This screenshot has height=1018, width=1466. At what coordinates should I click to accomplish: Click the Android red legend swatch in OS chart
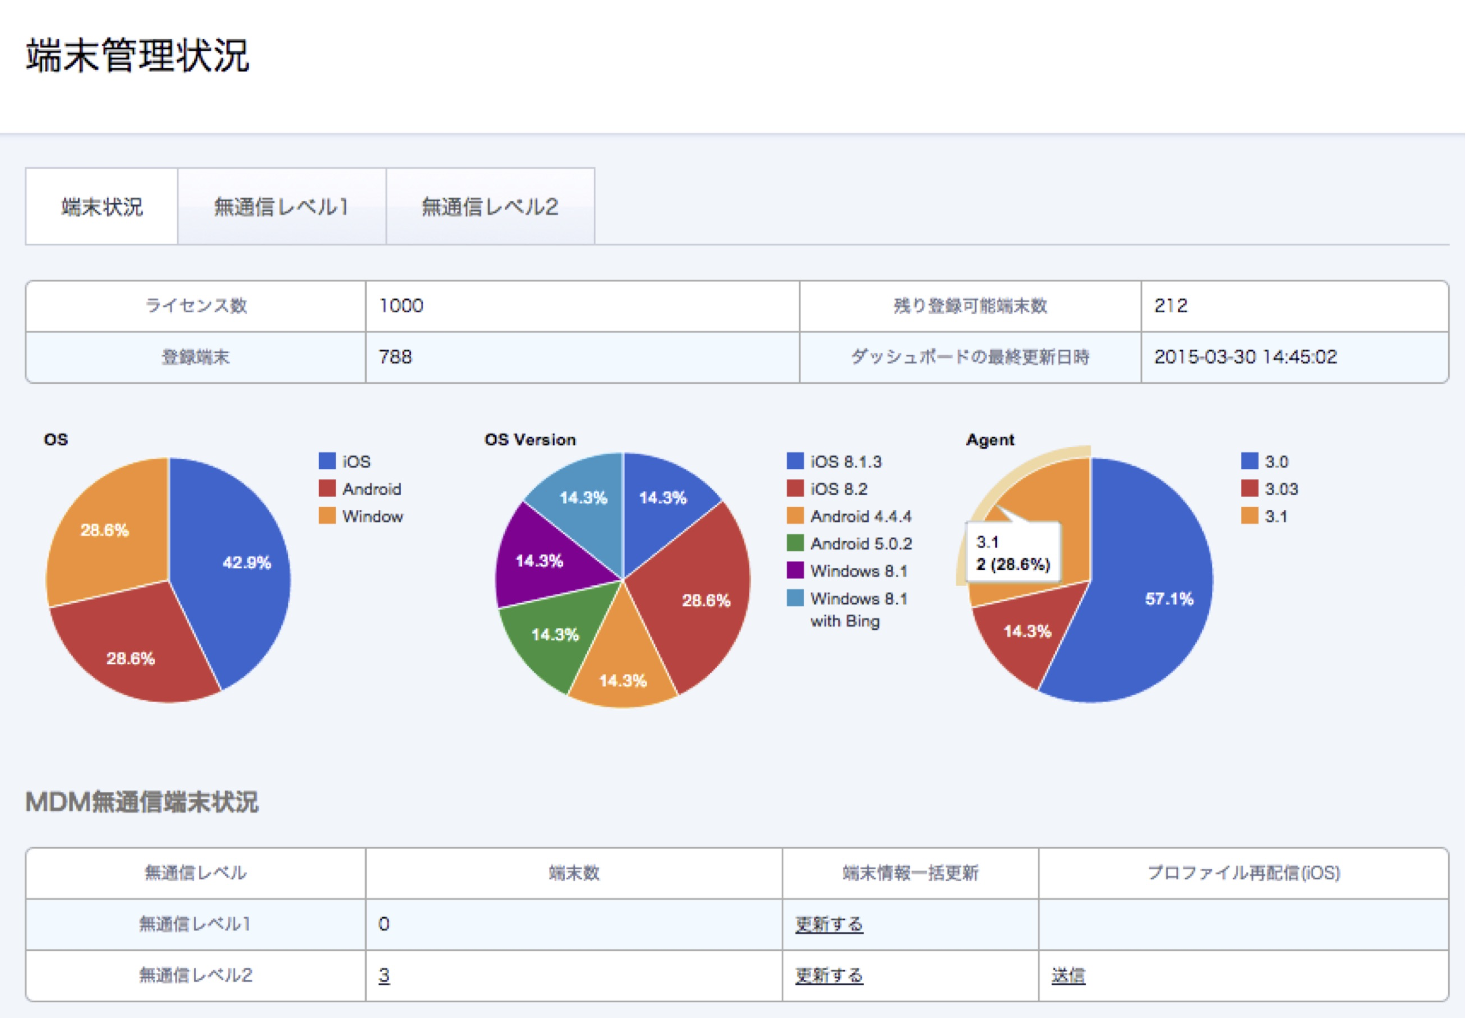pyautogui.click(x=328, y=488)
